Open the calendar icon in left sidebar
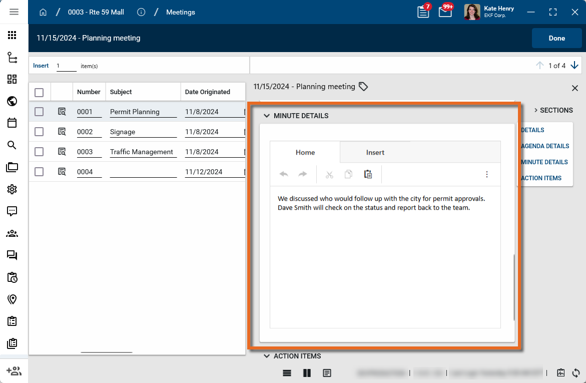 12,123
